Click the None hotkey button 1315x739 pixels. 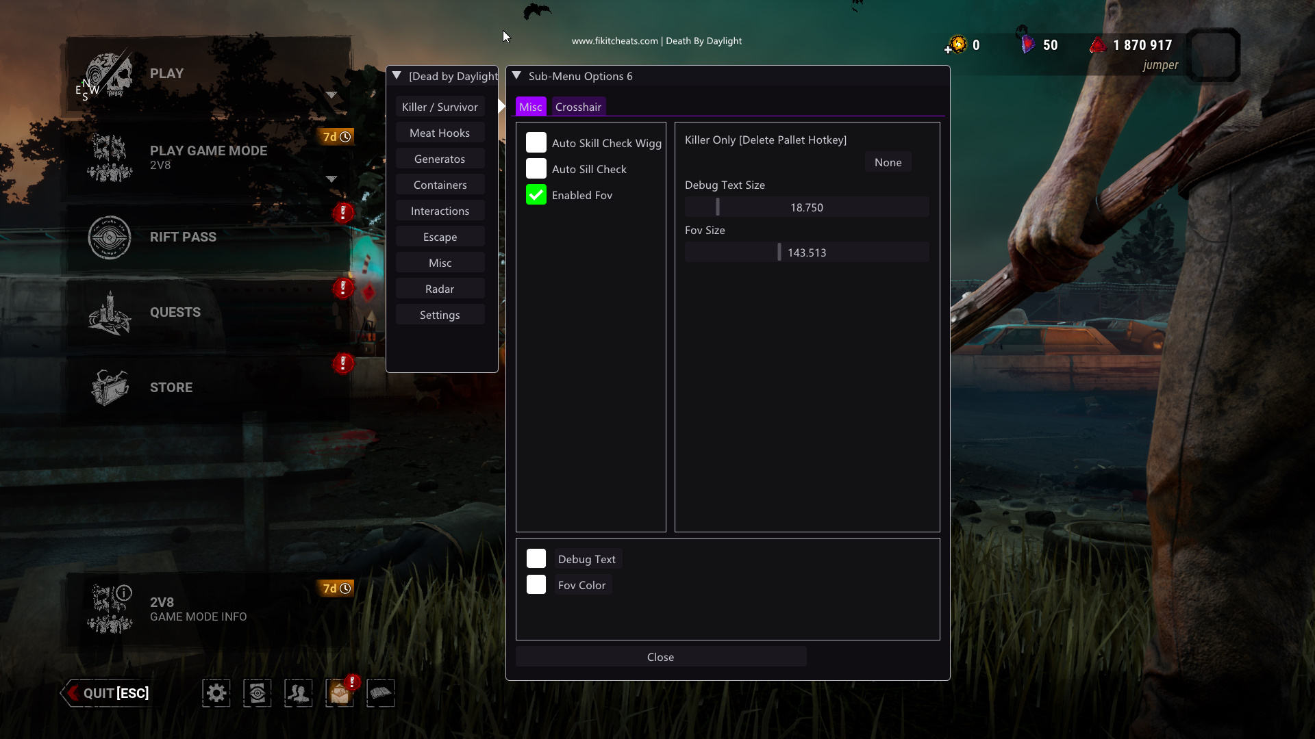point(888,162)
